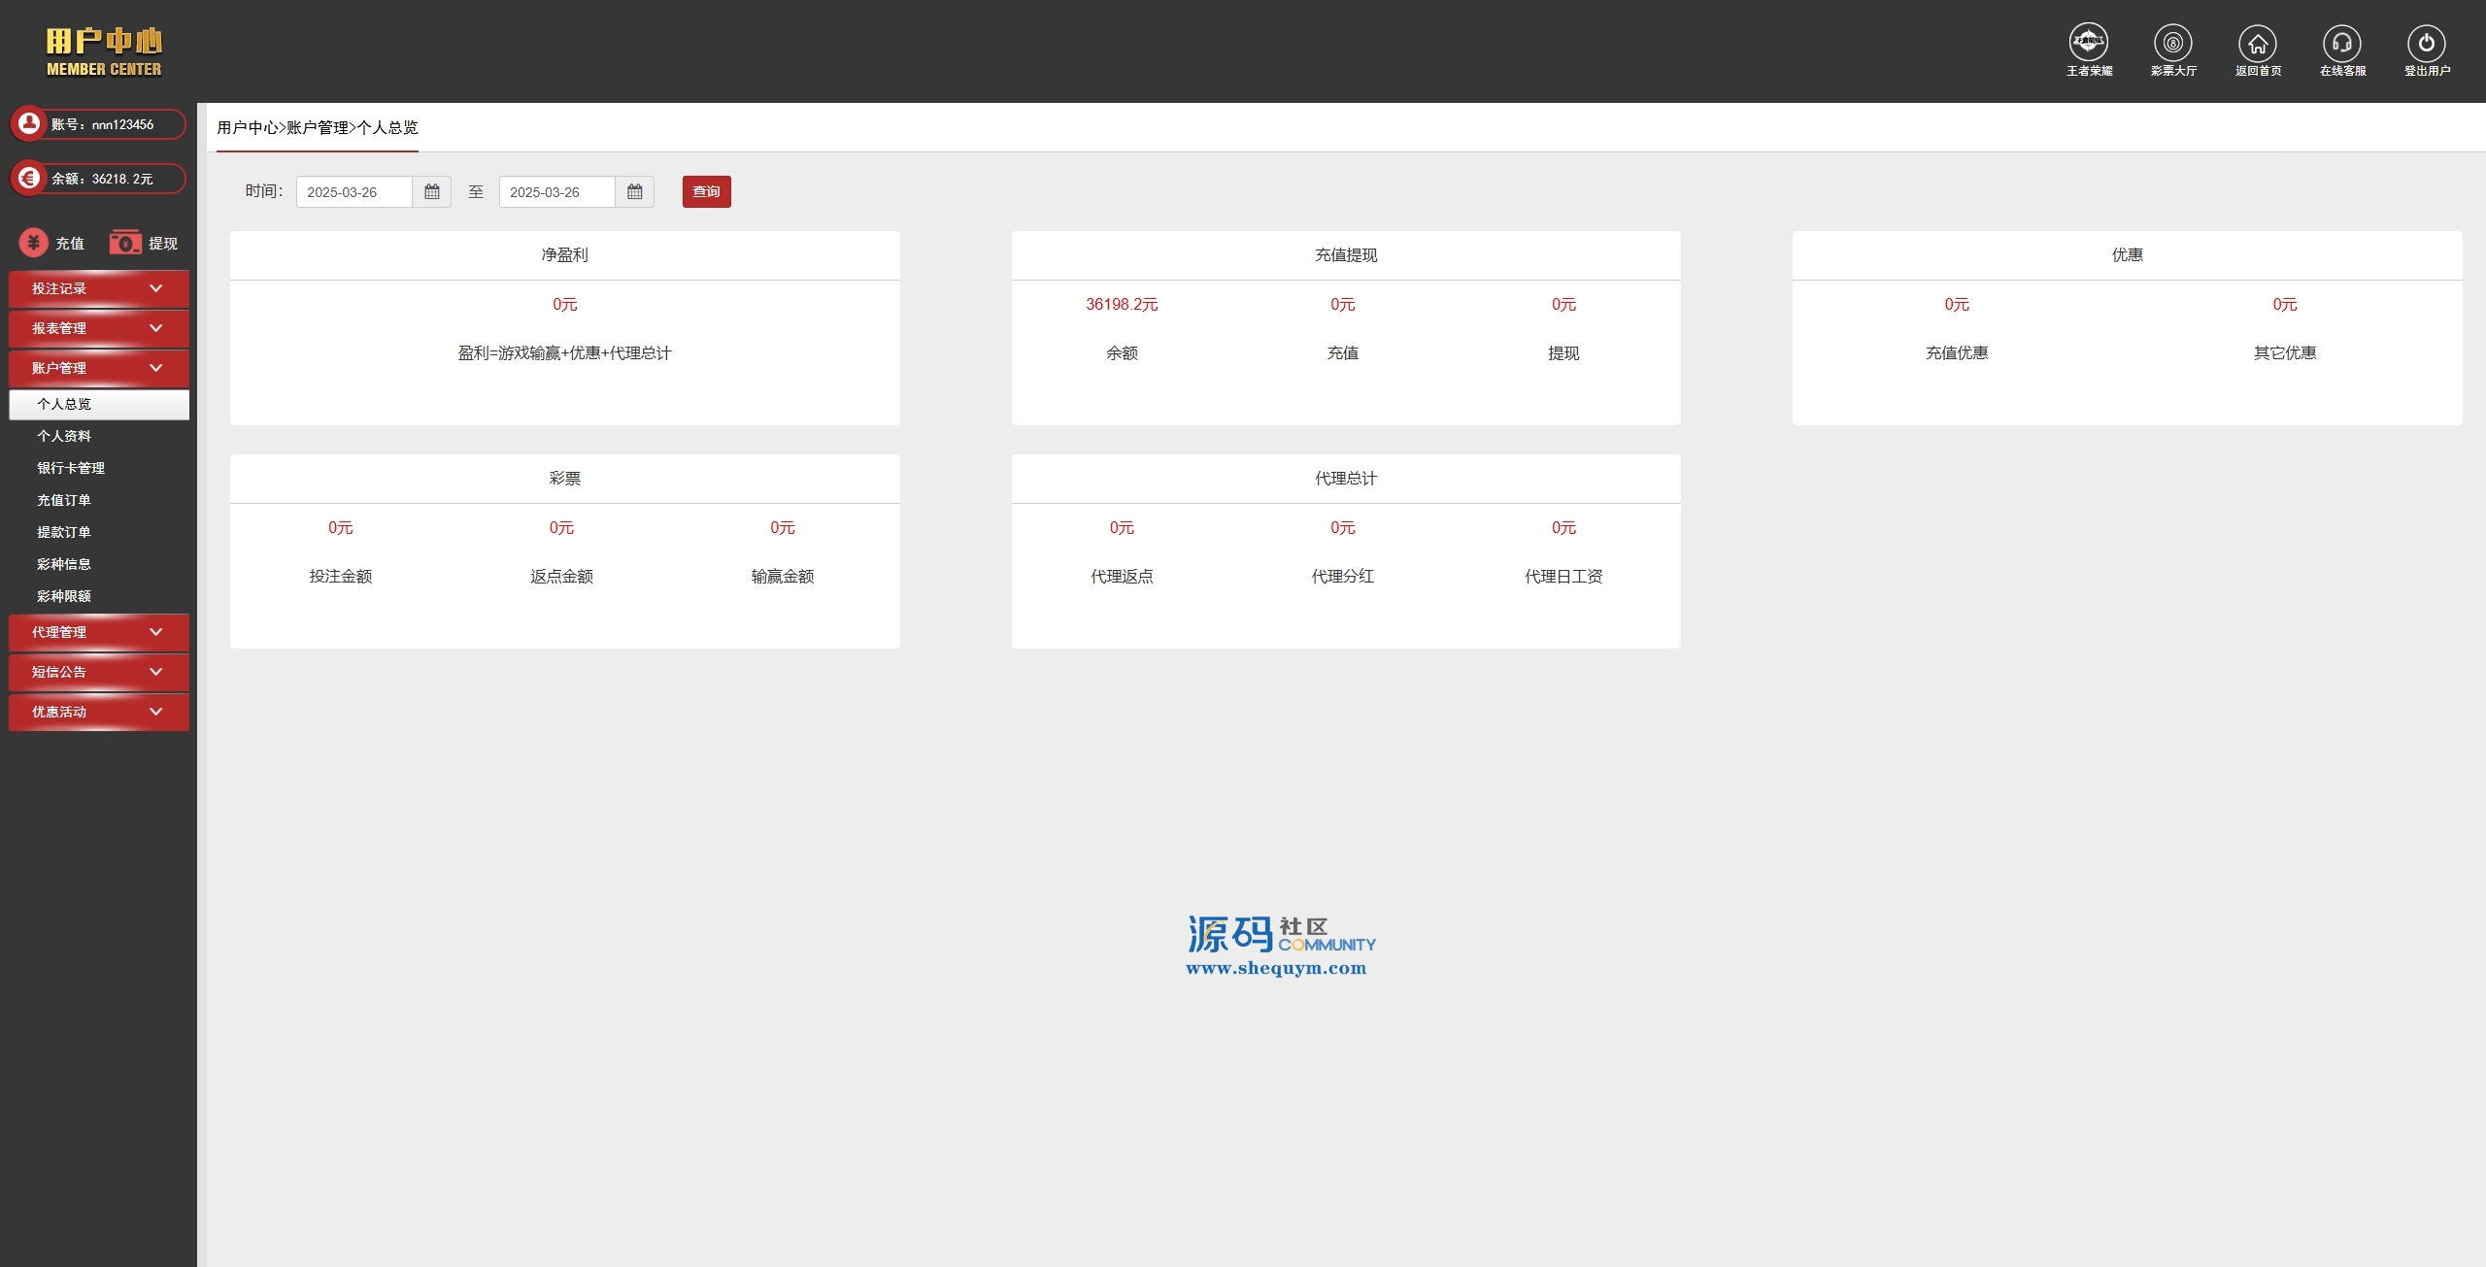
Task: Click the 登出用户 power icon
Action: (2427, 44)
